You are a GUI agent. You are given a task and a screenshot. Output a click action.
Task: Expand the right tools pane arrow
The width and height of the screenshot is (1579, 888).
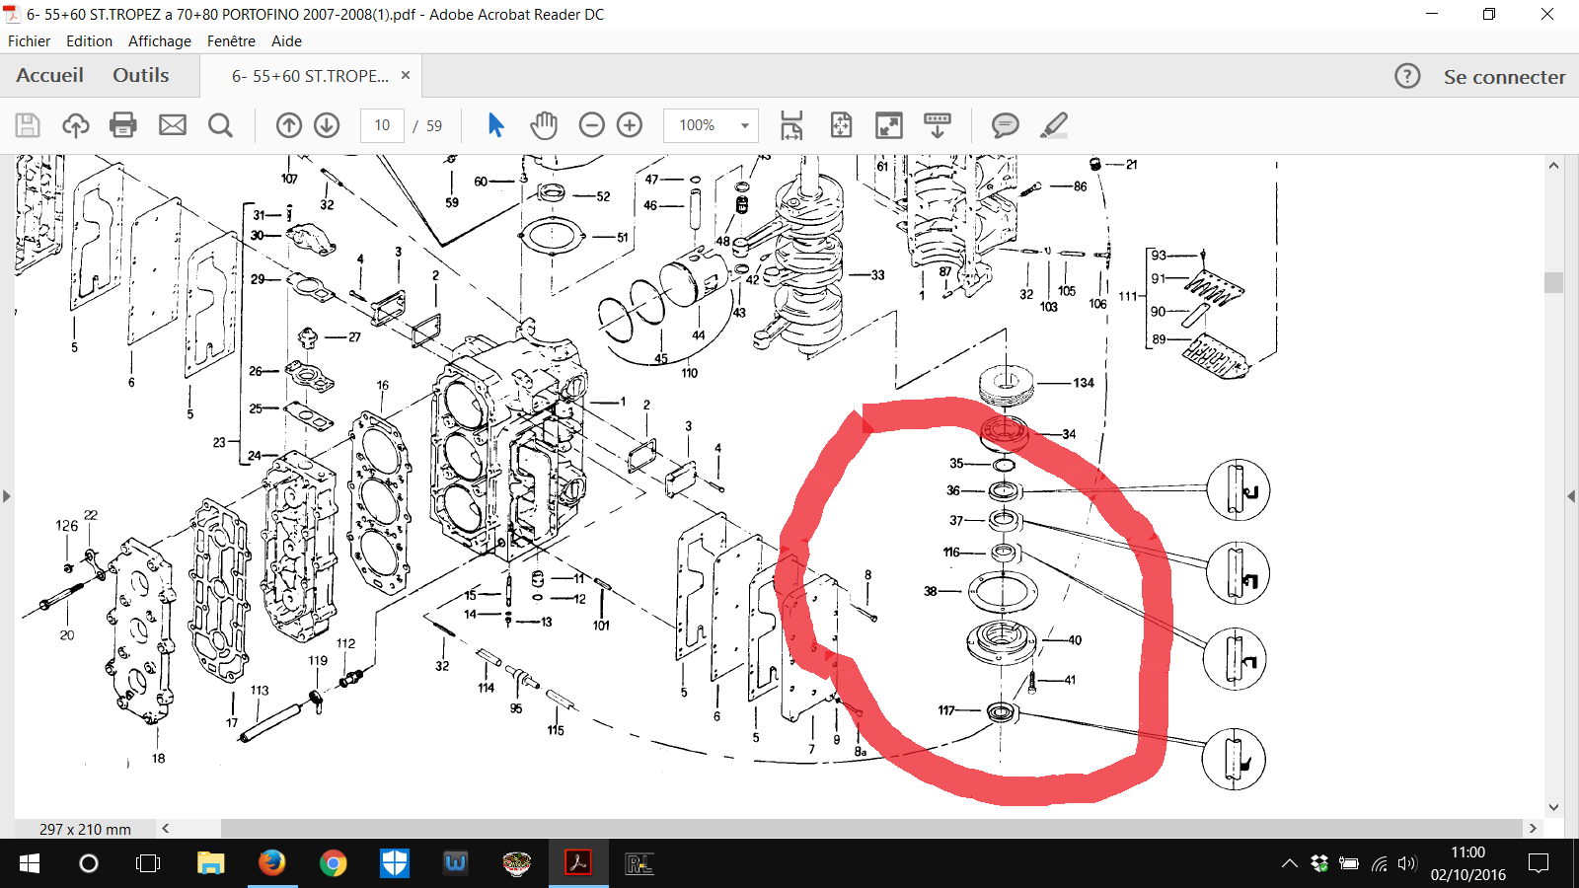pyautogui.click(x=1571, y=496)
